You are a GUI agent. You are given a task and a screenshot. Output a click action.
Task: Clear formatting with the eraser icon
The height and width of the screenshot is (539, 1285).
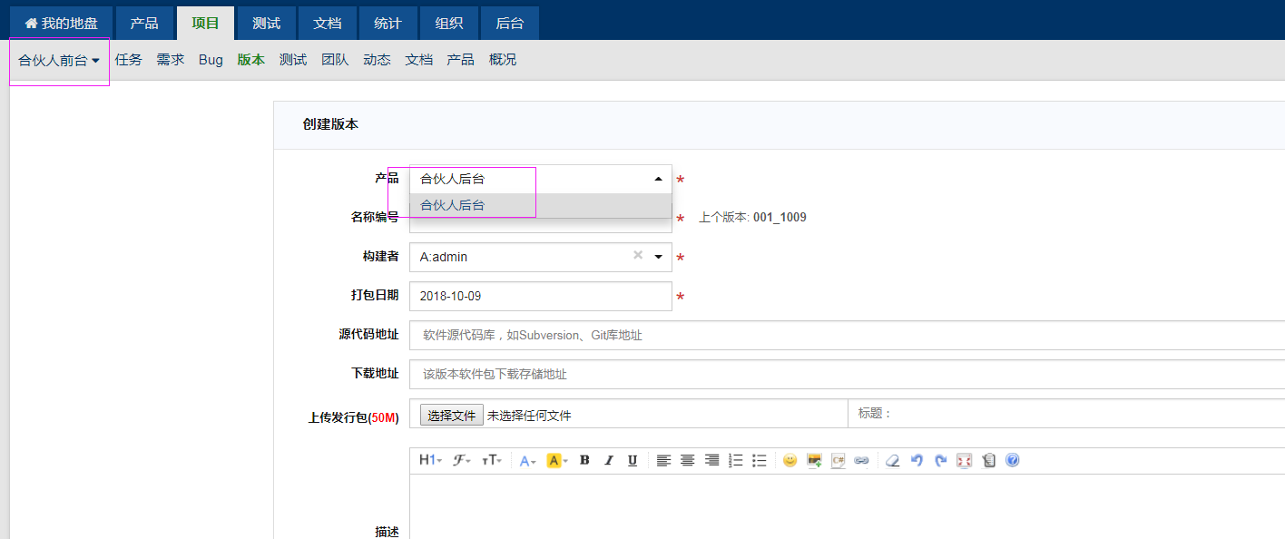pyautogui.click(x=892, y=461)
